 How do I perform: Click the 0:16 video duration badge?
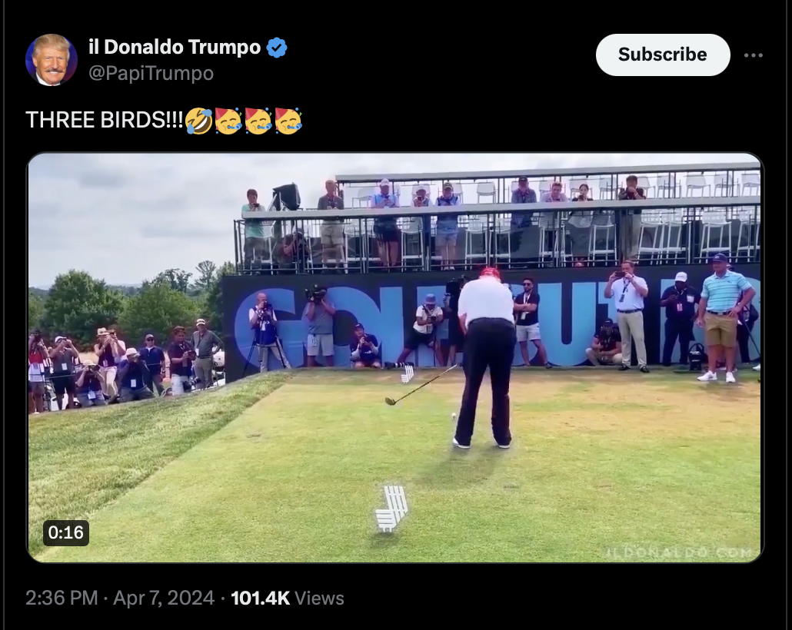tap(66, 532)
